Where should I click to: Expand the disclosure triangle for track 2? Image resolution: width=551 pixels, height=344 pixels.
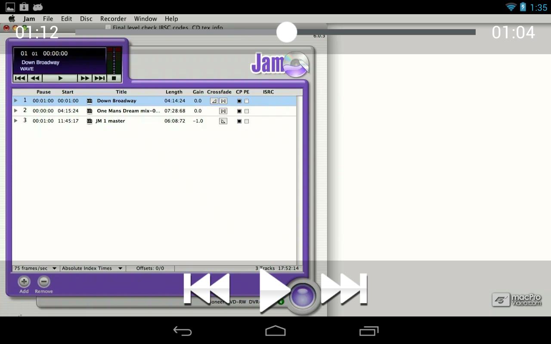[16, 111]
